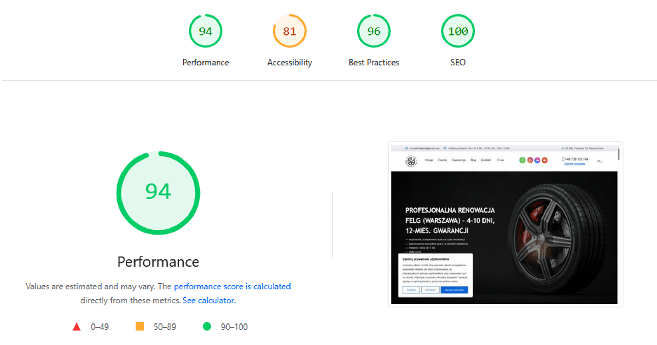Click the red triangle 0–49 legend icon

[x=77, y=327]
